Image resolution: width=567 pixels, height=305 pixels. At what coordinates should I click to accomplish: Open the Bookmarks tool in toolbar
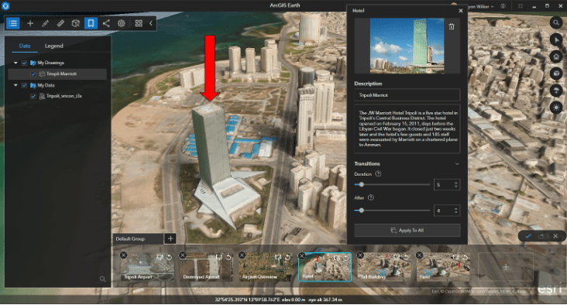(91, 23)
